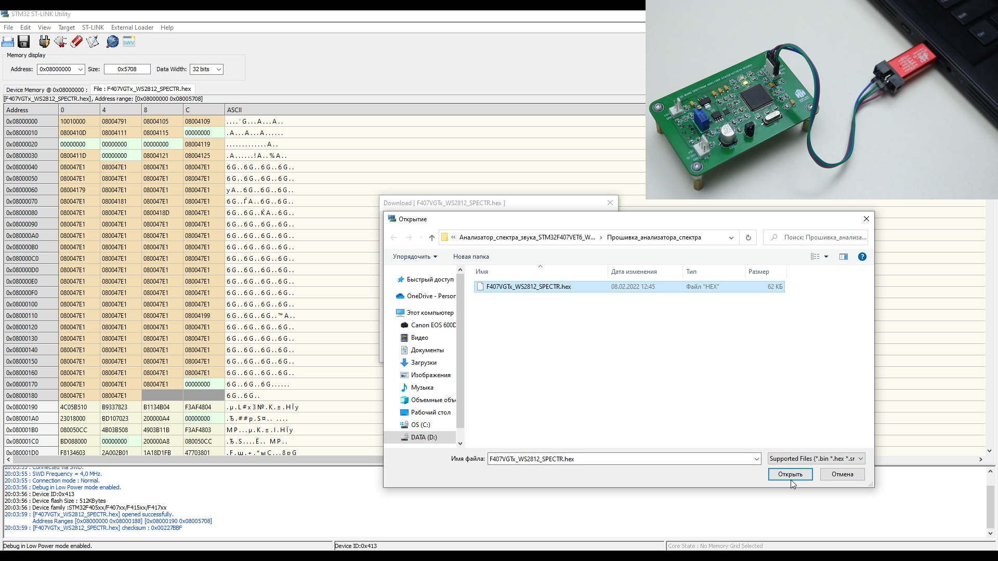Select the F407VGTx_WS2812_SPECTR.hex file in list

tap(528, 287)
